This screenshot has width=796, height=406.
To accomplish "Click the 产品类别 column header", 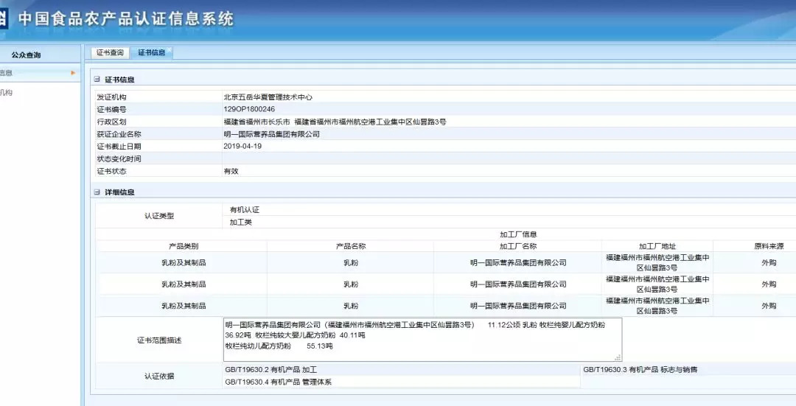I will pos(184,246).
